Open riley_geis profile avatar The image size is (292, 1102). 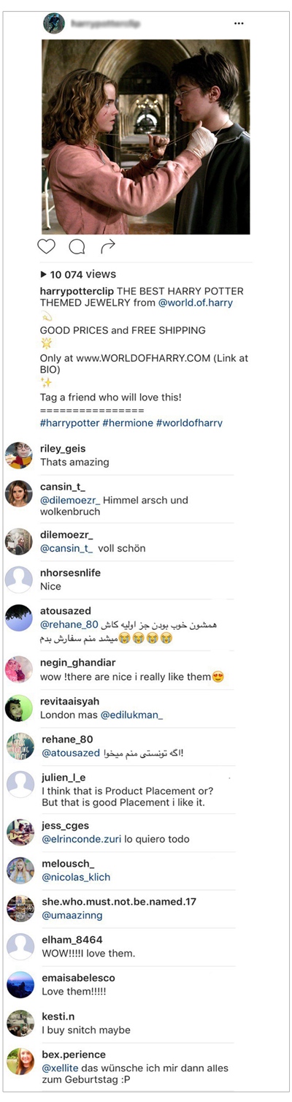(19, 455)
